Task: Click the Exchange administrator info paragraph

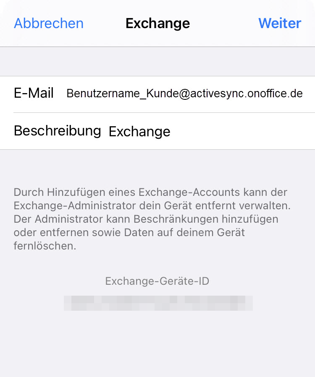Action: pos(151,219)
